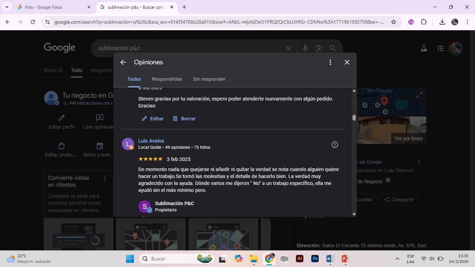The height and width of the screenshot is (267, 475).
Task: Close the Foto - Google Fotos tab
Action: (x=89, y=7)
